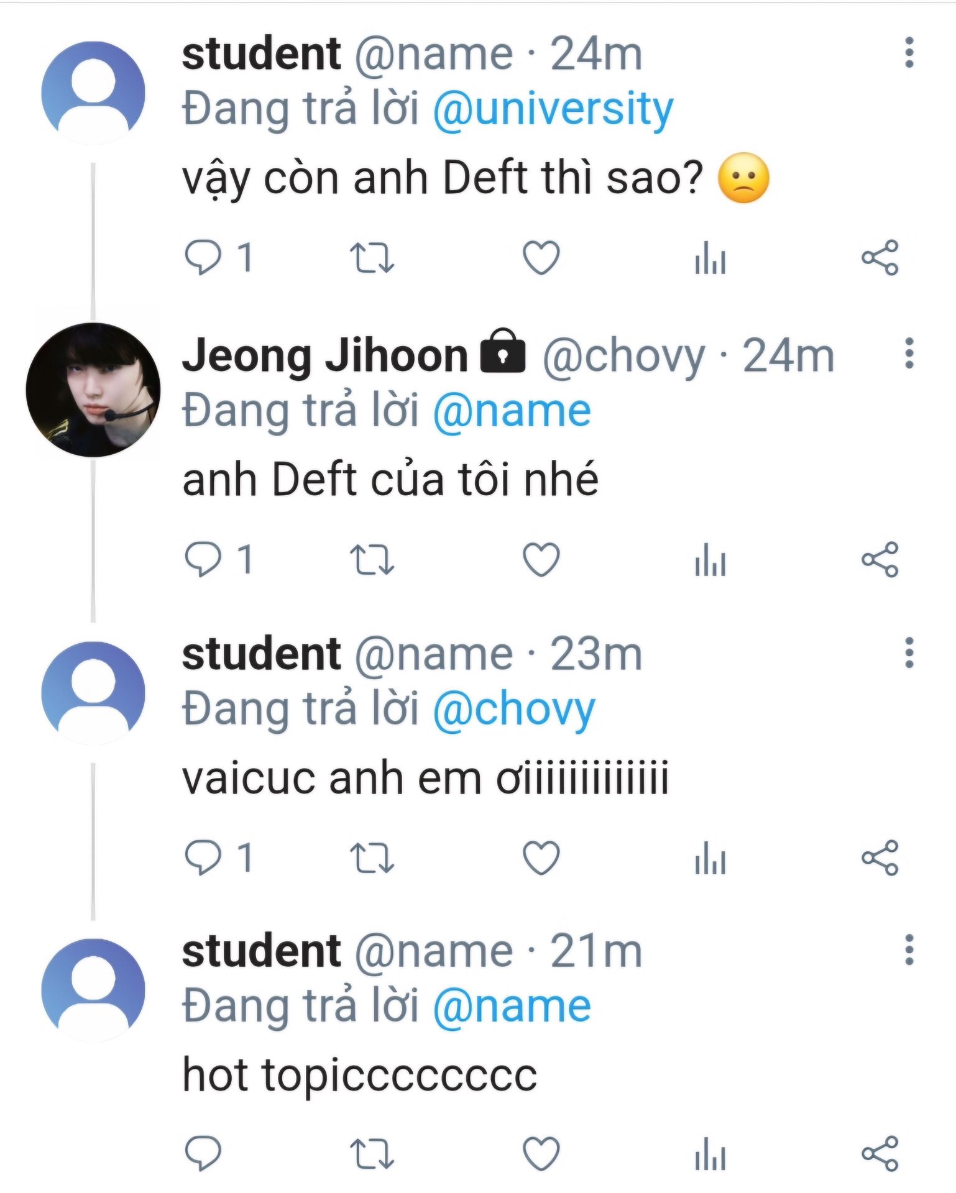View analytics for the 'hot topicccccccc' tweet
Image resolution: width=956 pixels, height=1193 pixels.
710,1154
